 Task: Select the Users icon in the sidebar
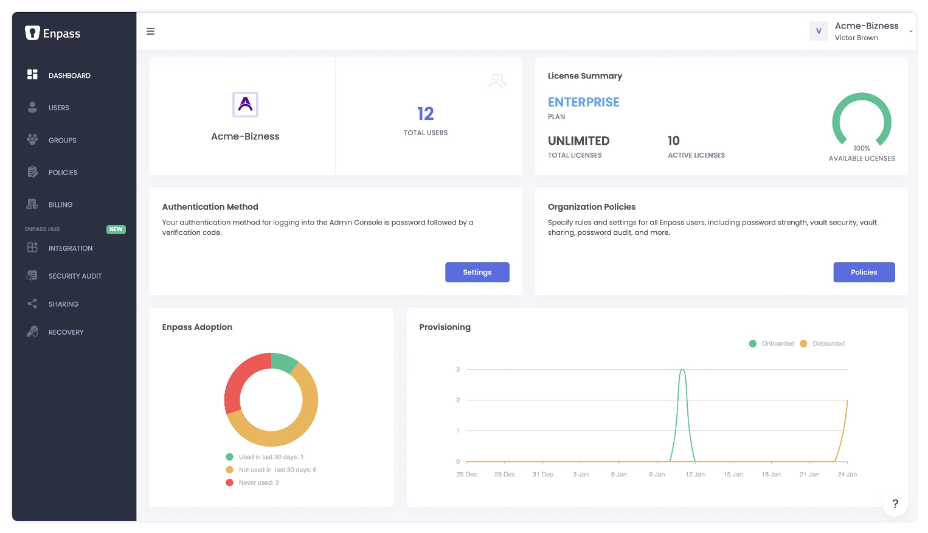point(32,108)
